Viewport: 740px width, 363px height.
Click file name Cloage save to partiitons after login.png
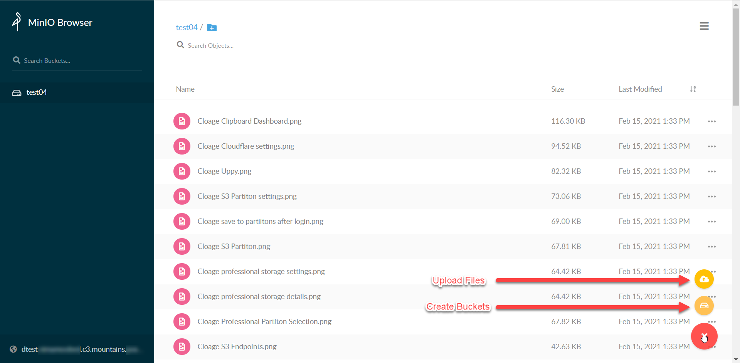(260, 221)
